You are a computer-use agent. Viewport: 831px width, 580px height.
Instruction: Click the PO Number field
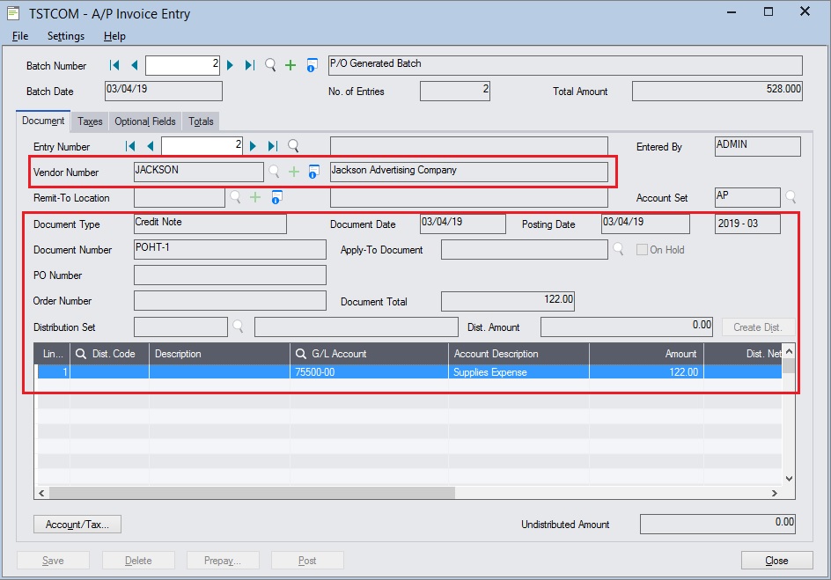click(x=230, y=275)
